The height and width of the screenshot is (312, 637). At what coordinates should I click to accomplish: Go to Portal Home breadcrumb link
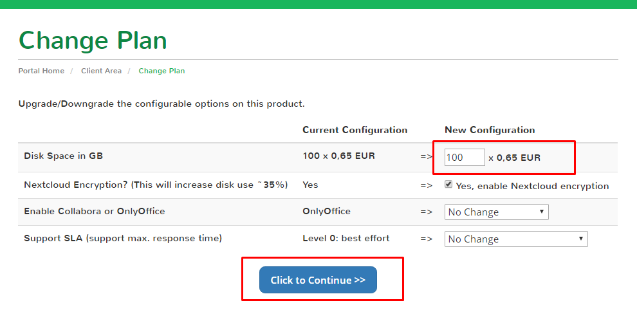[x=41, y=71]
